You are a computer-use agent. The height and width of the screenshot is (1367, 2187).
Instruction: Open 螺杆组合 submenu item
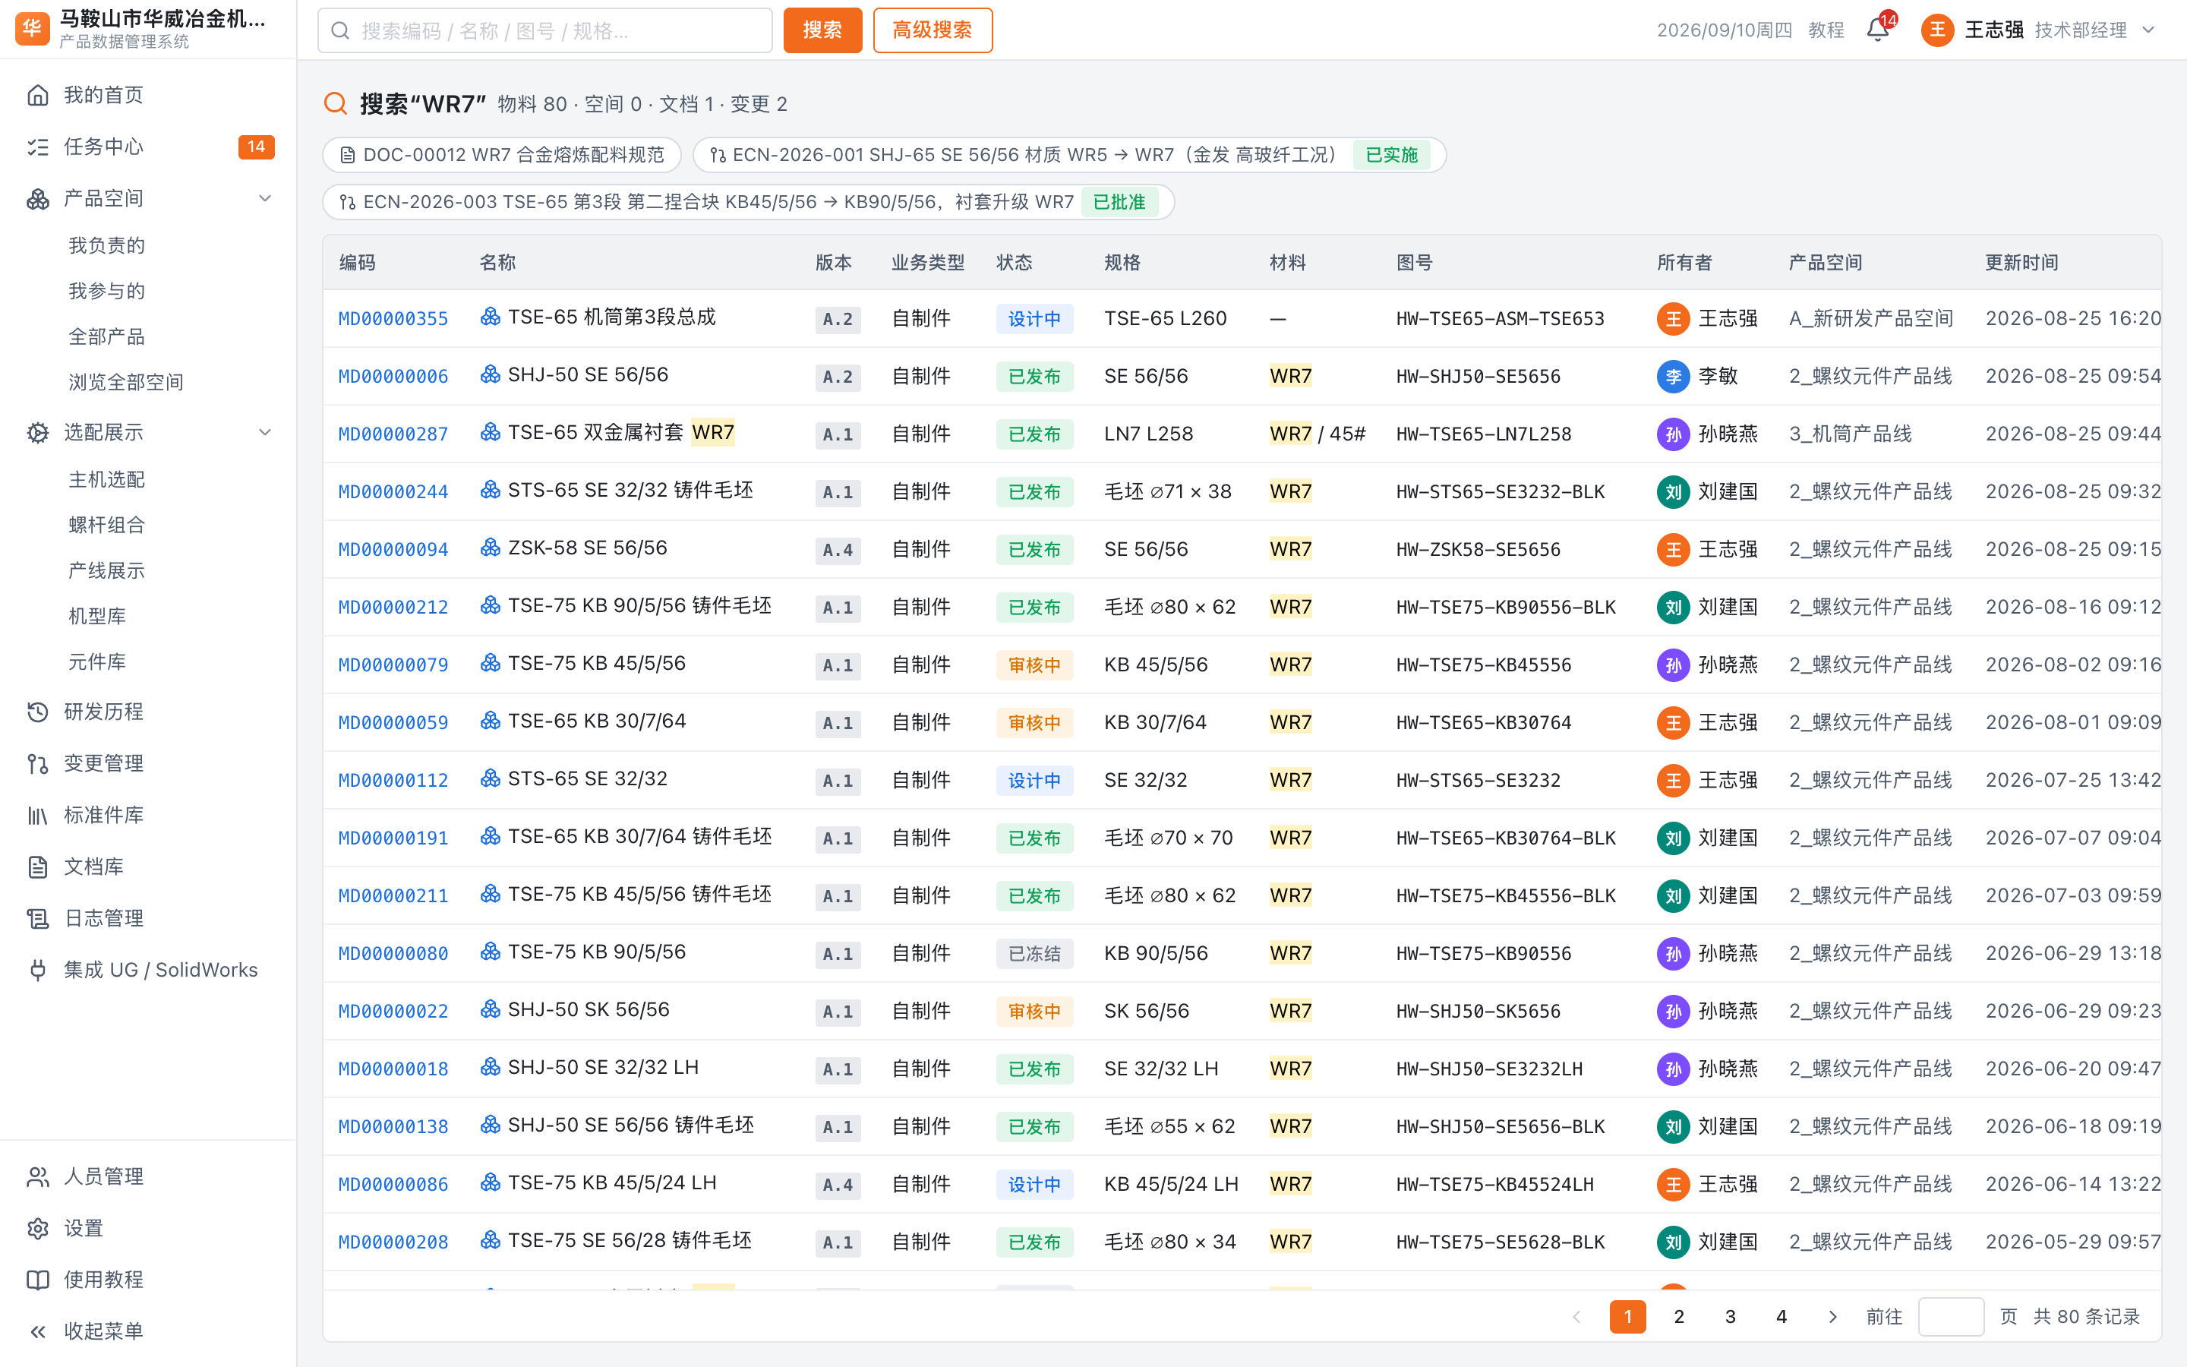tap(106, 524)
